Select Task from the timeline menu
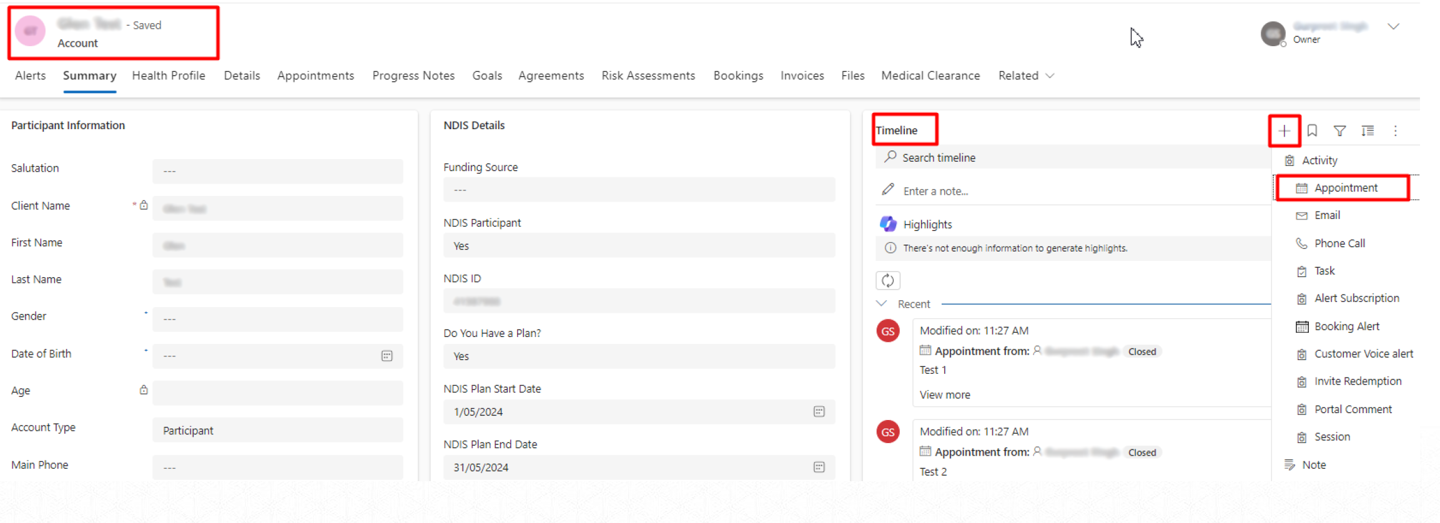Viewport: 1440px width, 523px height. (x=1324, y=271)
